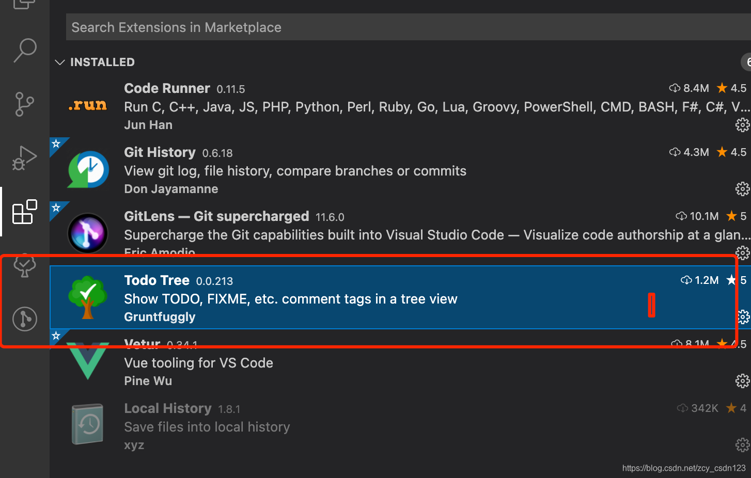Collapse the INSTALLED extensions section
This screenshot has width=751, height=478.
60,62
